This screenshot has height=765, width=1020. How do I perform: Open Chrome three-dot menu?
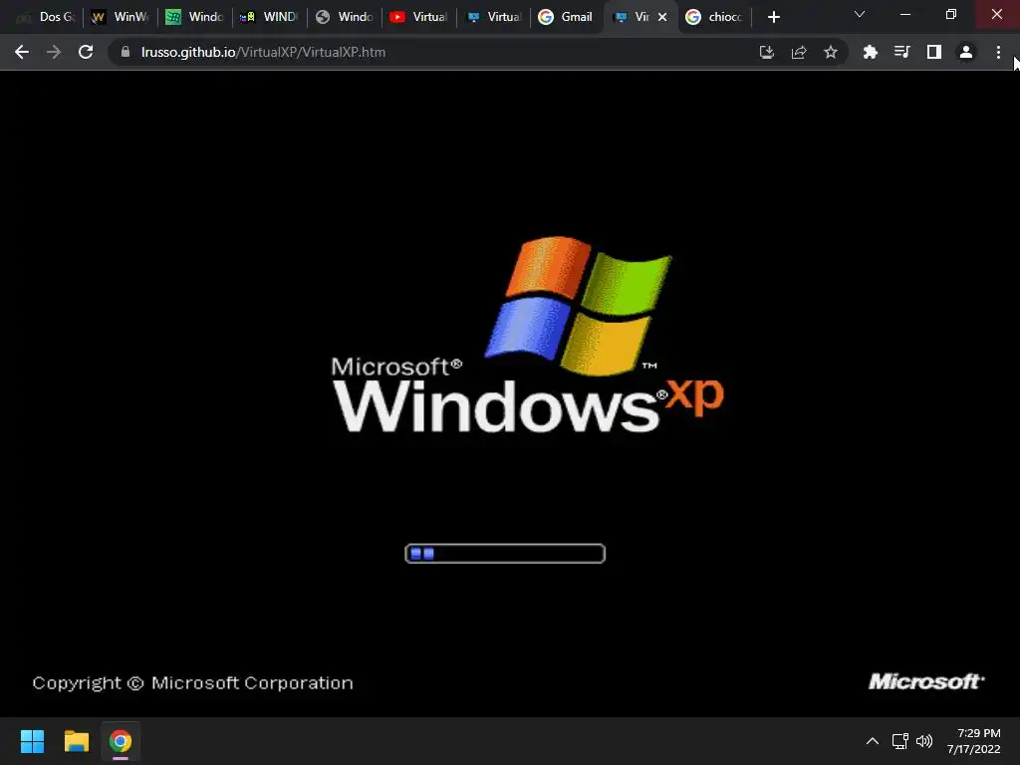pyautogui.click(x=998, y=52)
